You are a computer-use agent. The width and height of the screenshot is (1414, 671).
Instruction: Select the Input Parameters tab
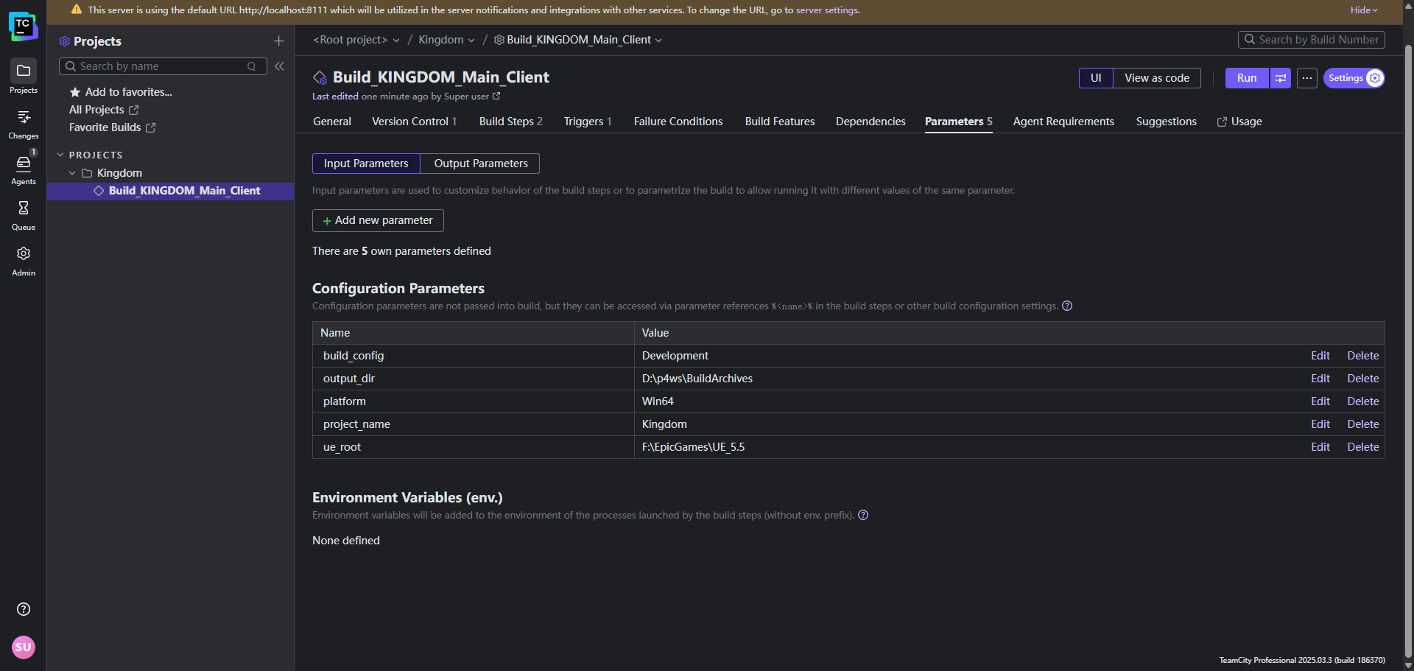point(366,164)
